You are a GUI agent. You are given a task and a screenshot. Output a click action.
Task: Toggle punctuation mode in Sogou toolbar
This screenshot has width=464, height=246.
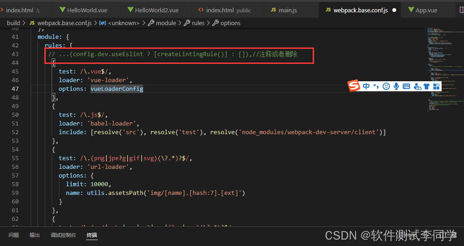pyautogui.click(x=376, y=86)
